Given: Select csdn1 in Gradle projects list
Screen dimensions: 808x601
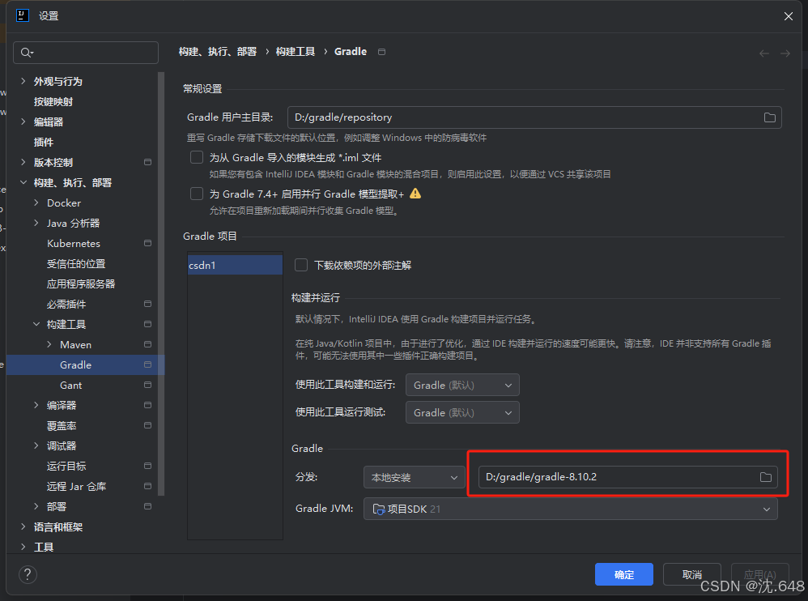Looking at the screenshot, I should pyautogui.click(x=235, y=265).
